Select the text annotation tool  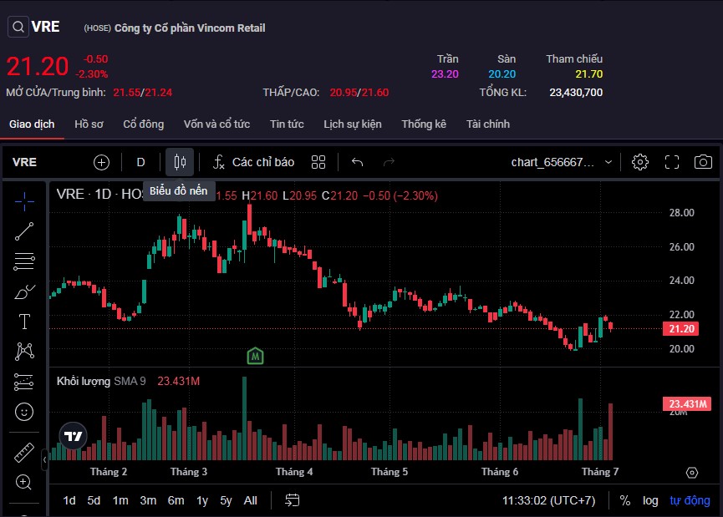(24, 322)
